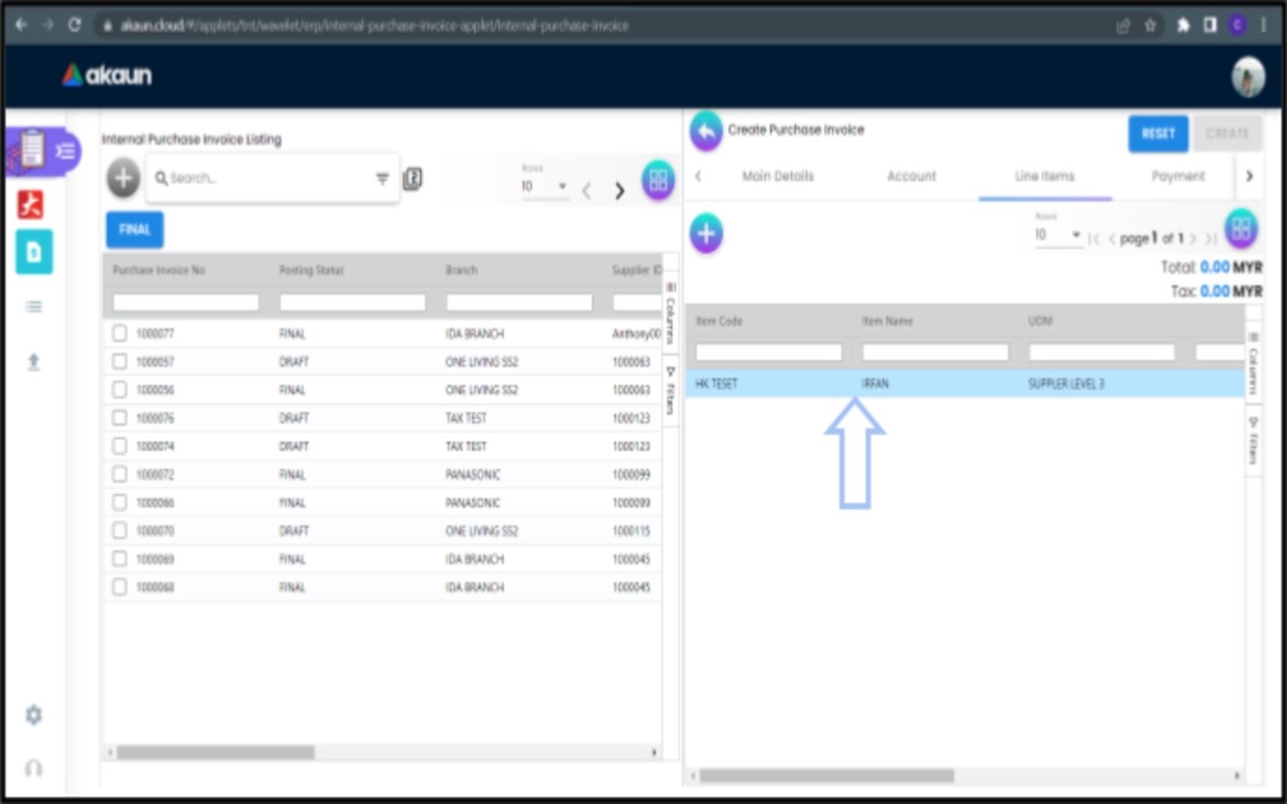Open the rows-per-page dropdown in invoice listing
Image resolution: width=1287 pixels, height=804 pixels.
(544, 187)
